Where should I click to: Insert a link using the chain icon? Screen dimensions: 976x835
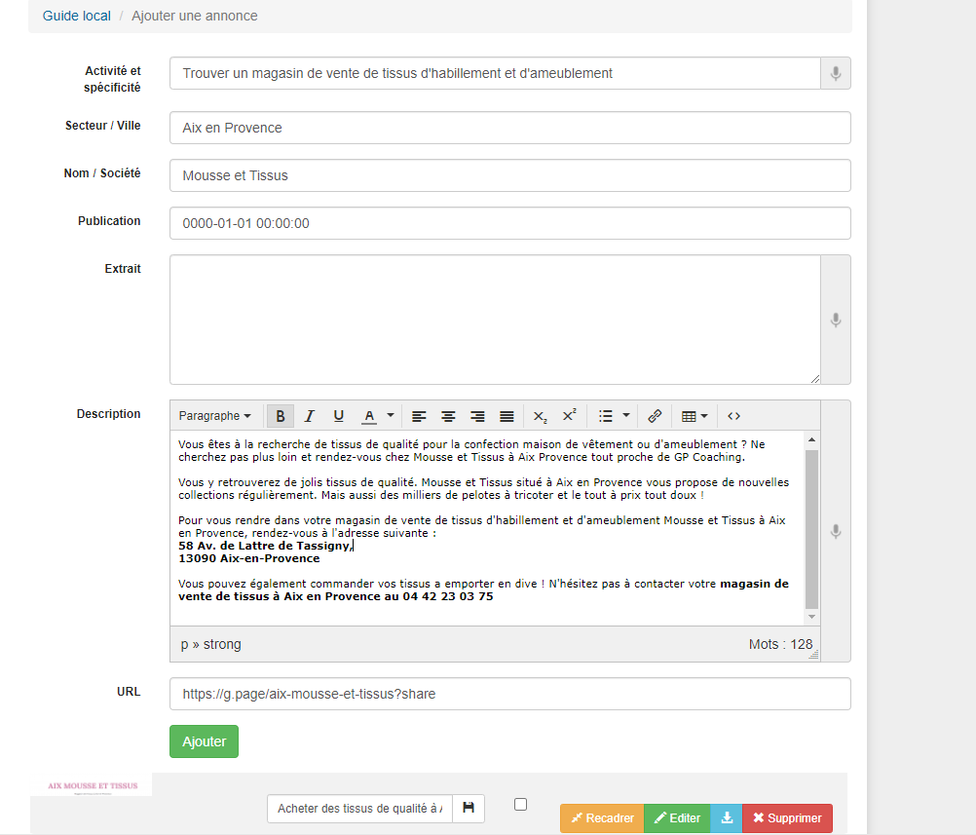point(655,416)
